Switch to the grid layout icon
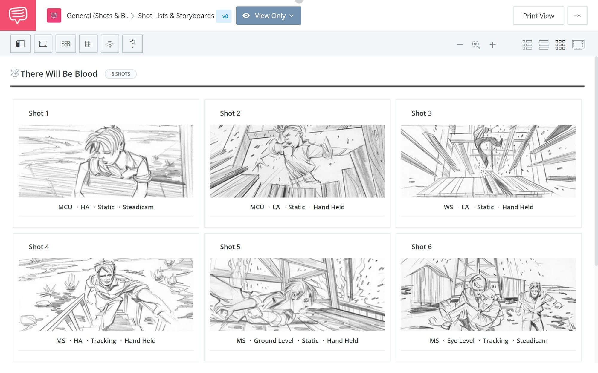This screenshot has width=598, height=373. coord(561,44)
